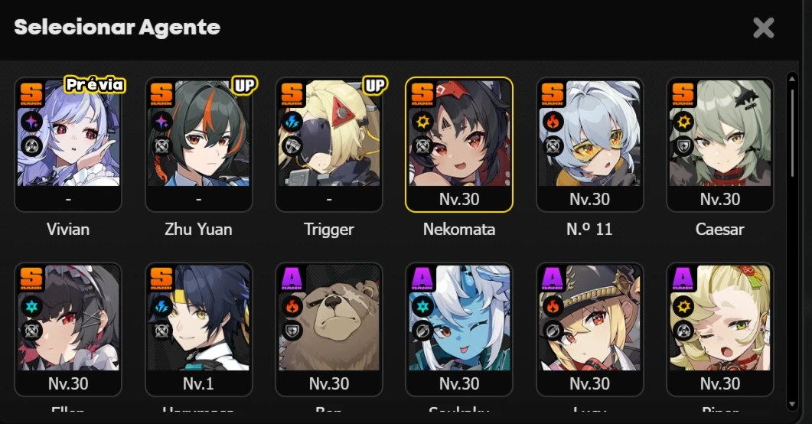The width and height of the screenshot is (812, 424).
Task: Click the A-rank icon on Piper's card
Action: pos(683,279)
